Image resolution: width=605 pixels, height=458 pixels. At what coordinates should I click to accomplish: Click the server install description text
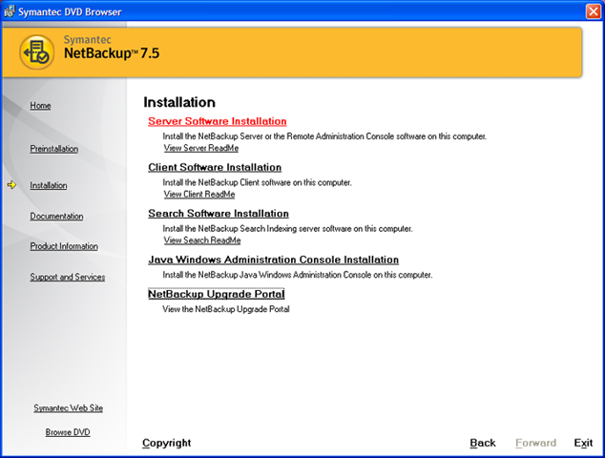click(x=324, y=136)
